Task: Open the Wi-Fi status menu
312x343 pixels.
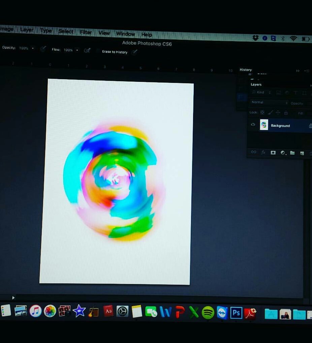Action: tap(293, 38)
